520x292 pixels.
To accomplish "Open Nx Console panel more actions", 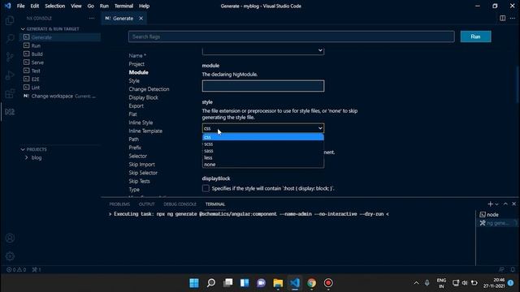I will point(92,18).
